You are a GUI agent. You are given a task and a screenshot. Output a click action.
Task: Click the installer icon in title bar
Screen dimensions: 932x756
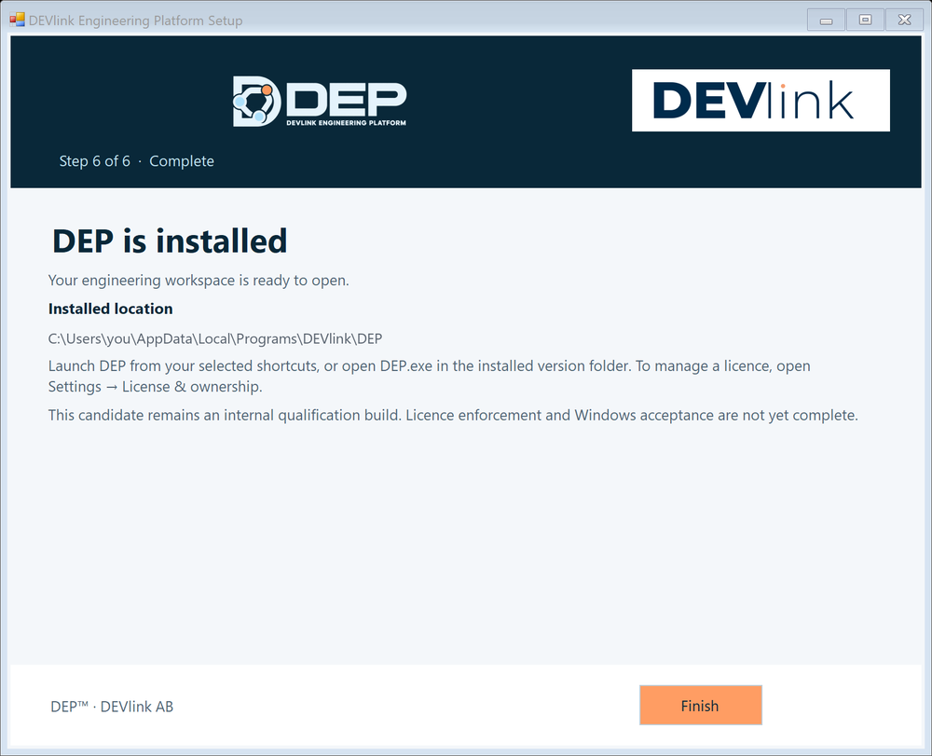pos(17,21)
